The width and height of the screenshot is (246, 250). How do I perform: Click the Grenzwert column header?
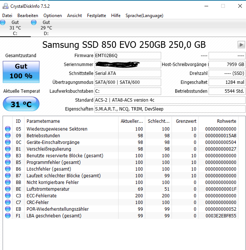click(185, 121)
